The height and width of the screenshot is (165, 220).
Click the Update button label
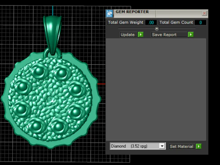(127, 35)
